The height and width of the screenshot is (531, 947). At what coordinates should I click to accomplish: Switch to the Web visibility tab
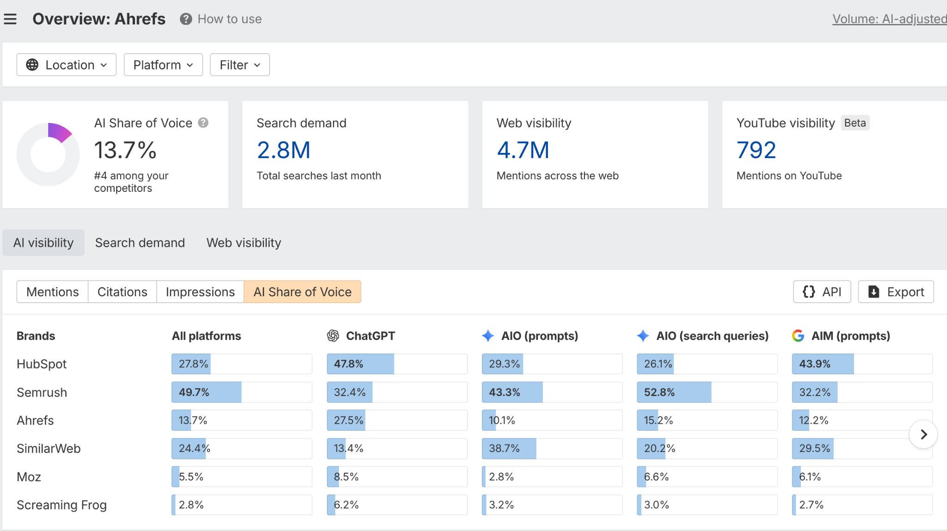pyautogui.click(x=244, y=243)
